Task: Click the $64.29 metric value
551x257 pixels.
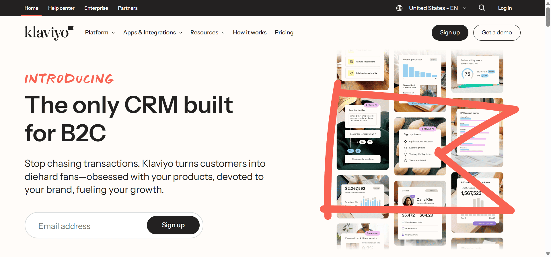Action: click(x=426, y=215)
